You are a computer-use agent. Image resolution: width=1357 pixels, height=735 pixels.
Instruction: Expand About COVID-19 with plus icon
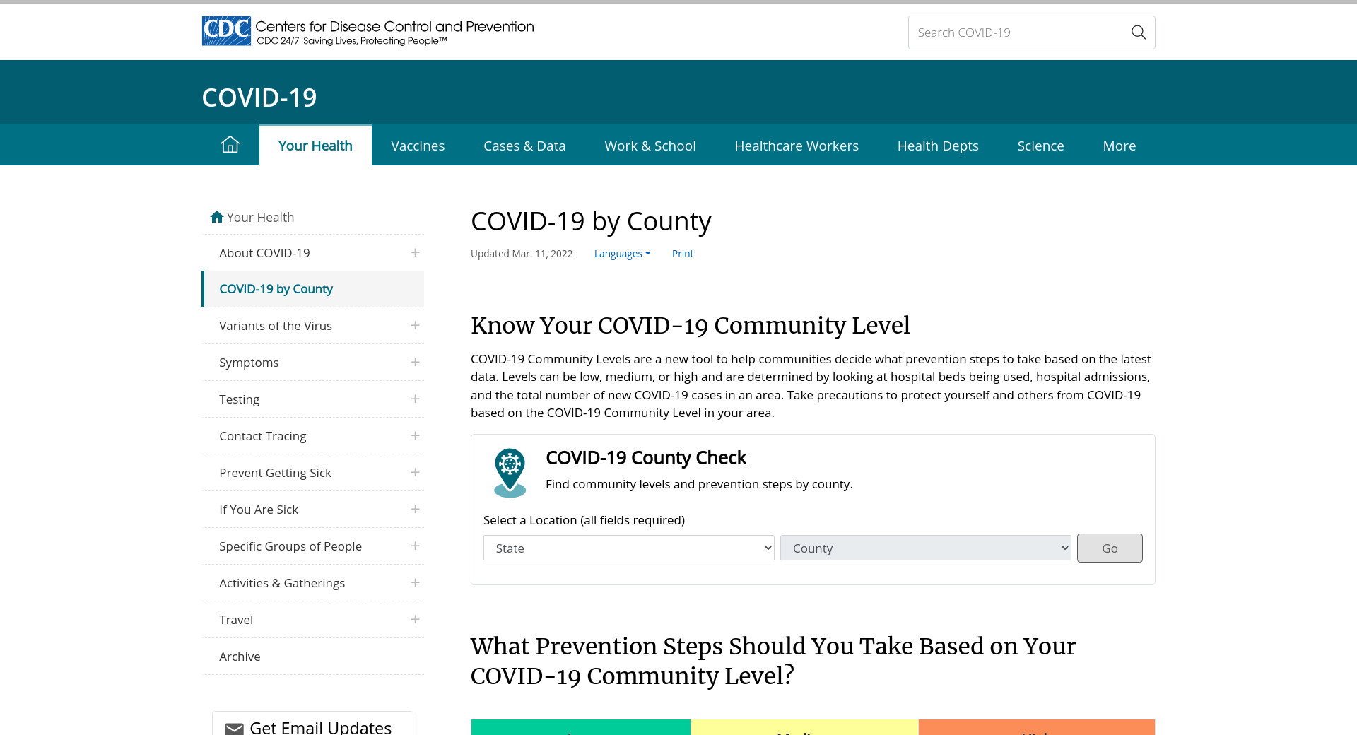pos(415,253)
